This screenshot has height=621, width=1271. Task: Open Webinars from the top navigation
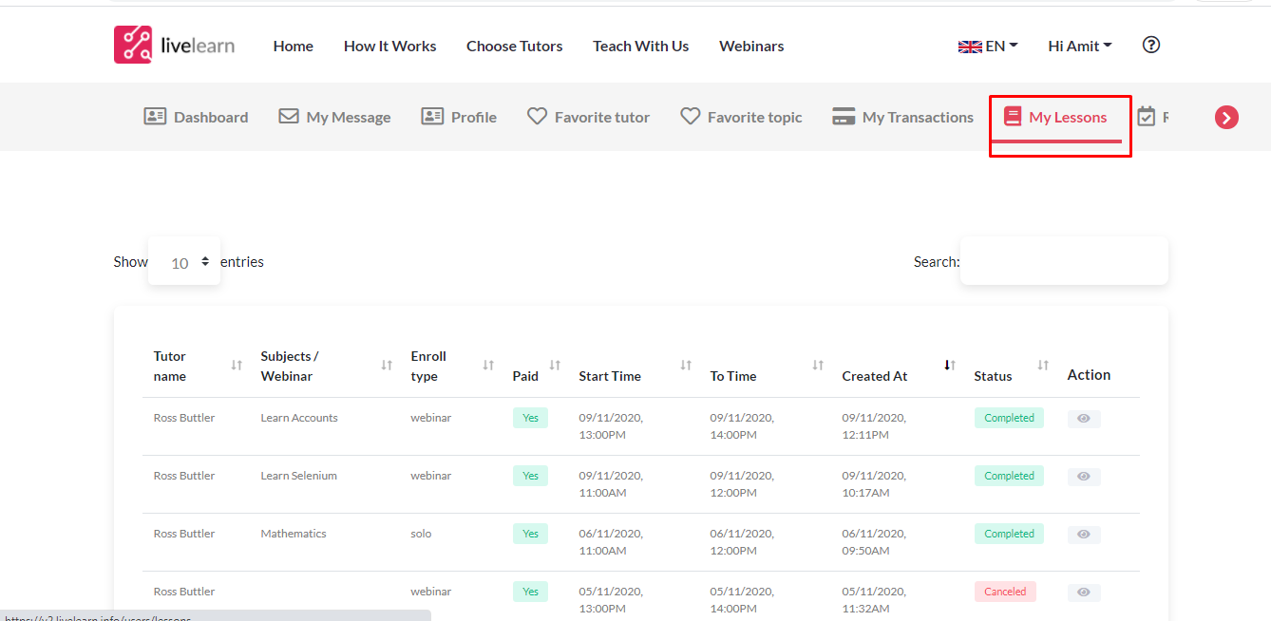(x=751, y=46)
